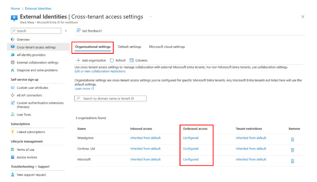
Task: Open Contoso, Ltd outbound access Configured link
Action: click(x=190, y=148)
